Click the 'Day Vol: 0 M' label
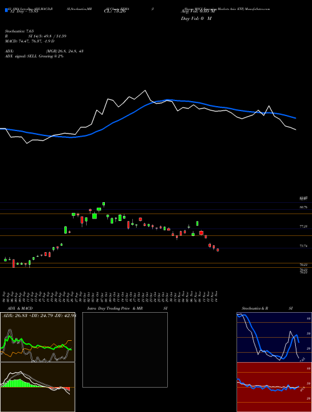The image size is (312, 412). tap(196, 19)
